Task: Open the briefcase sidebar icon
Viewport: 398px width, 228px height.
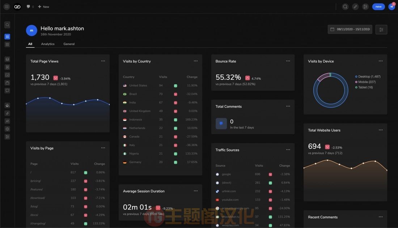Action: coord(7,83)
